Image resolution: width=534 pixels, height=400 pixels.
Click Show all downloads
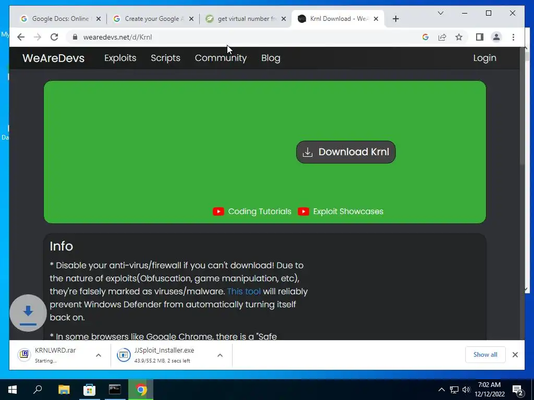(x=486, y=355)
